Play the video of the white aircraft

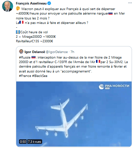pyautogui.click(x=74, y=114)
